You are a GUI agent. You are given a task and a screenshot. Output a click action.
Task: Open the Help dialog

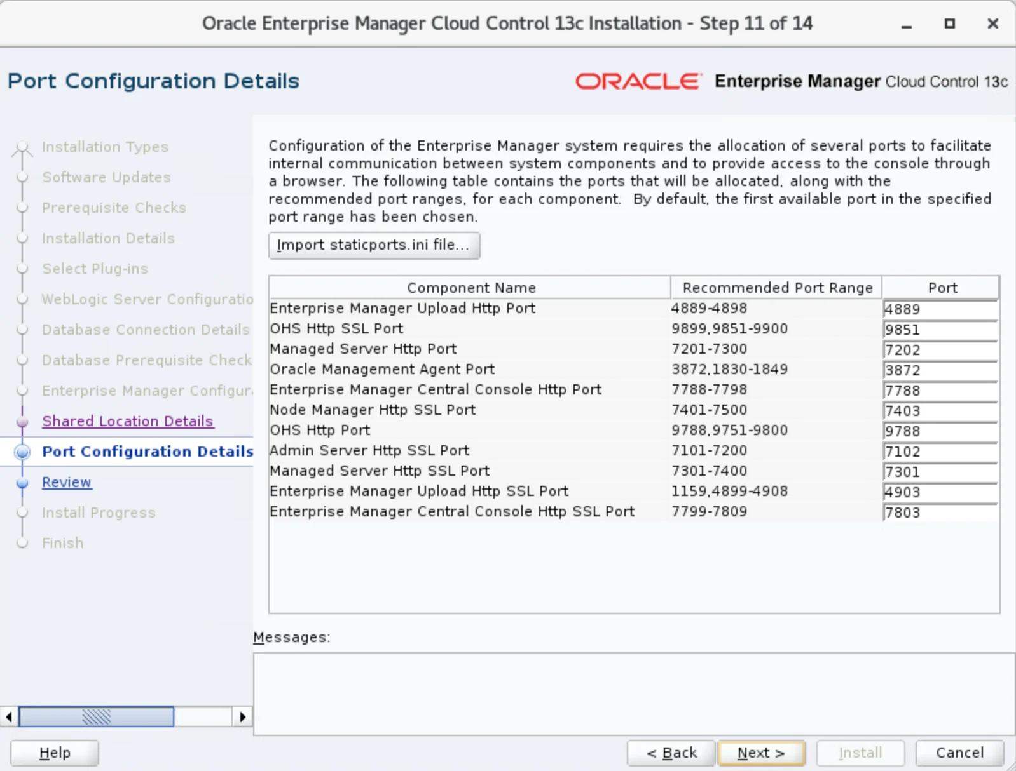55,753
